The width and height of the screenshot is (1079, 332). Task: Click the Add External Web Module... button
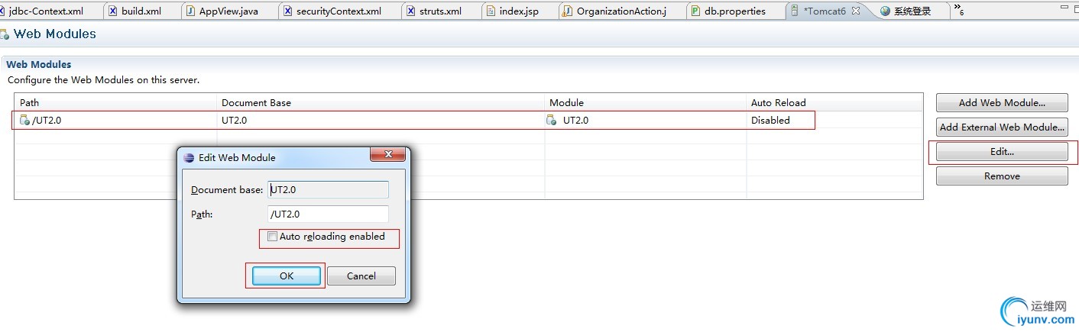[x=1002, y=127]
